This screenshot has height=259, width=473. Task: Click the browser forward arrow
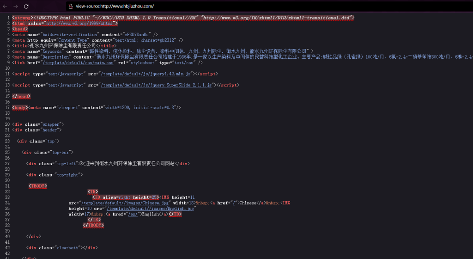[16, 6]
